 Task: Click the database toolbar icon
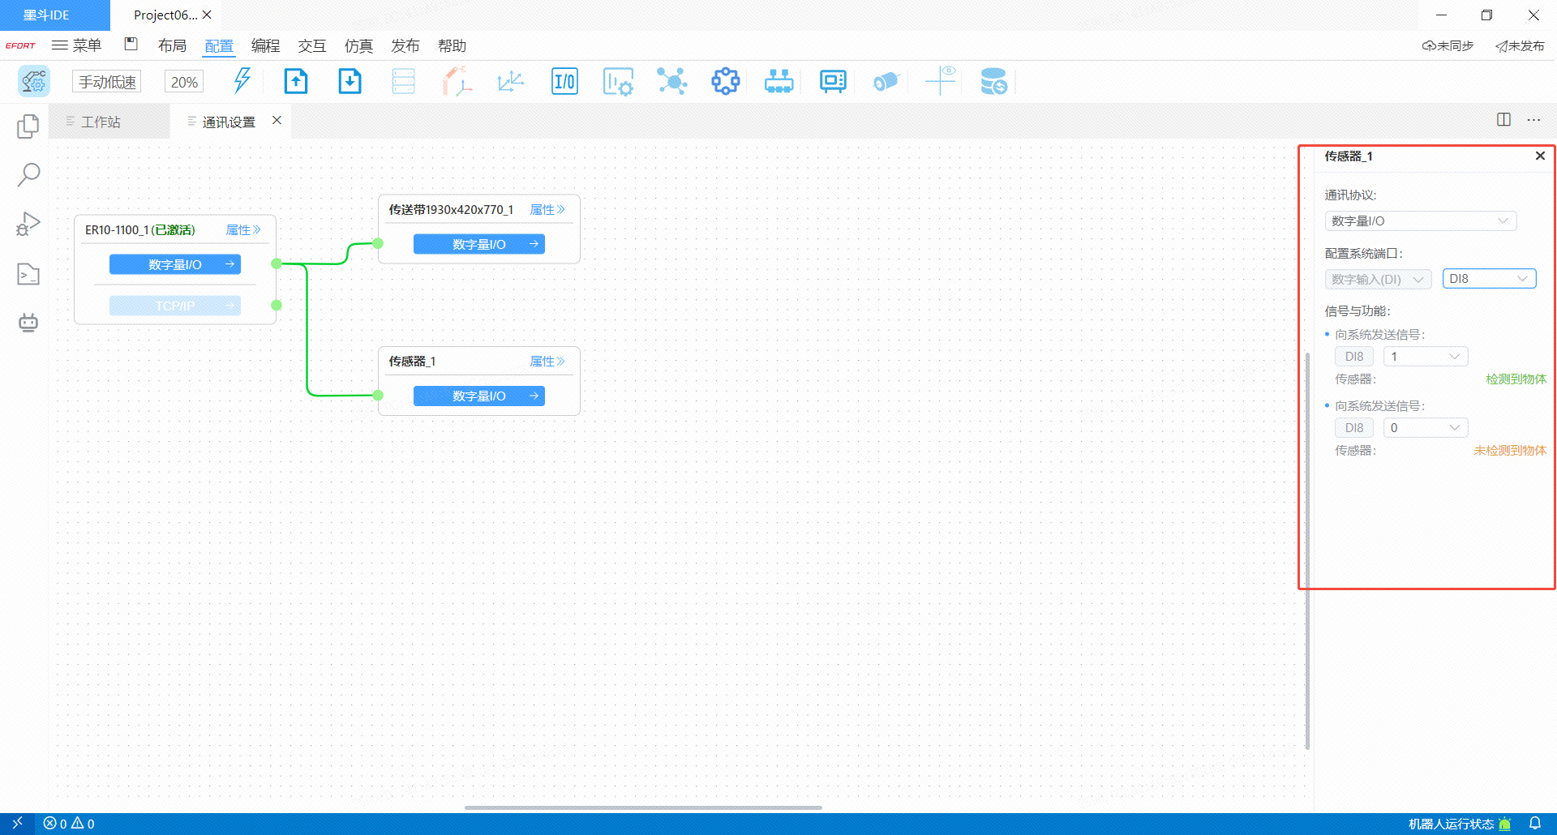pos(993,82)
